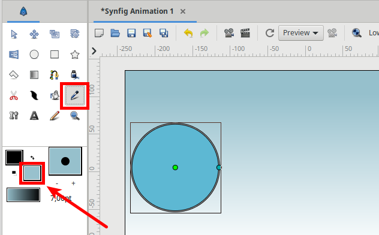Select the Scale tool

coord(55,34)
